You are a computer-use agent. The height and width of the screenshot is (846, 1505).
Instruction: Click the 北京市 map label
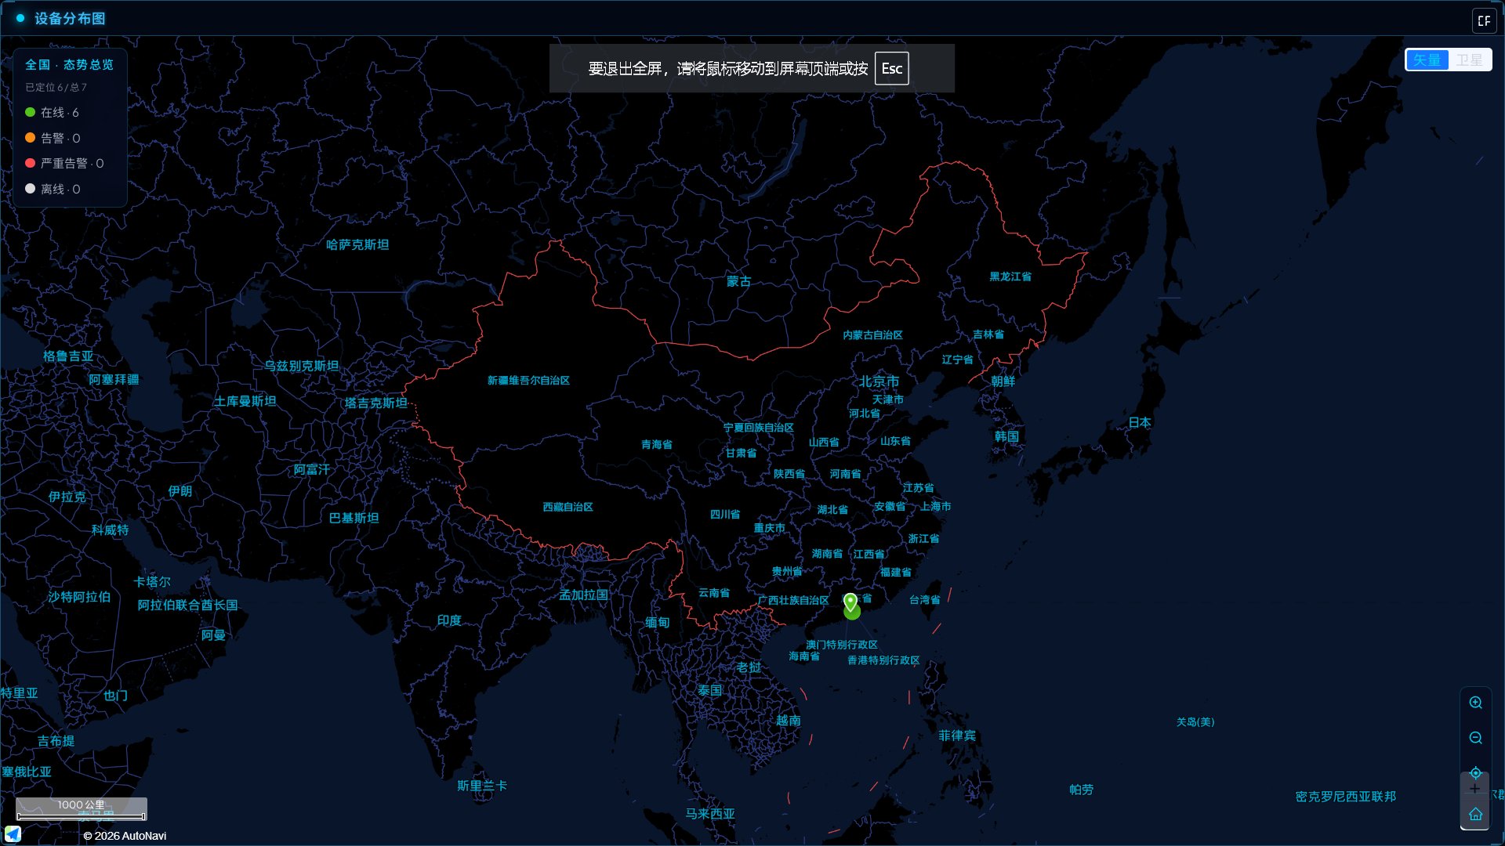[879, 381]
